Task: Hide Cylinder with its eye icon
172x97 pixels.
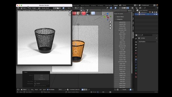Action: [155, 14]
